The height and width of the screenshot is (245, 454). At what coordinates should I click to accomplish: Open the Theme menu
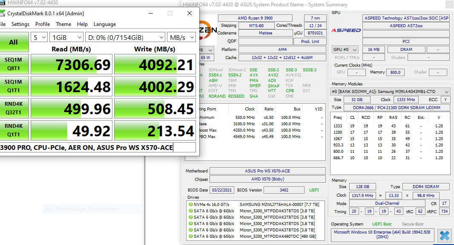pos(63,24)
